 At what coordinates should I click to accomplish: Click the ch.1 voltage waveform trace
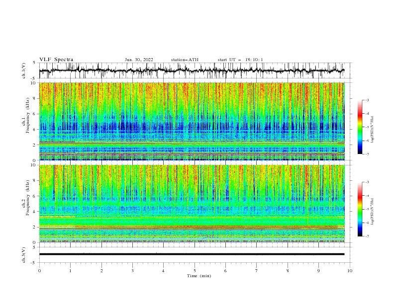point(192,71)
